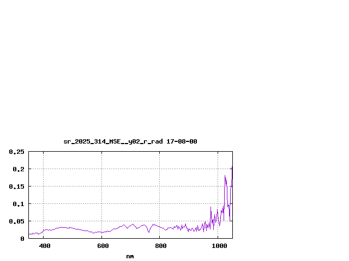Click the spectrum spike just before 1000 nm
This screenshot has height=261, width=349.
[x=210, y=207]
